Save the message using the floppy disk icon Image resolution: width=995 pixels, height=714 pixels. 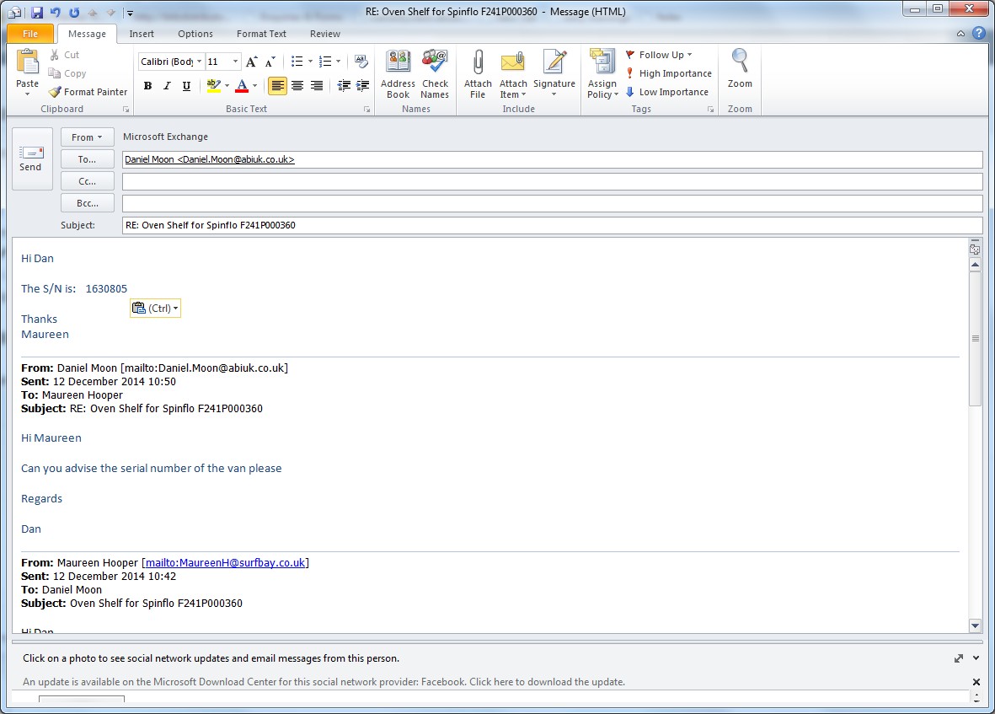coord(37,13)
